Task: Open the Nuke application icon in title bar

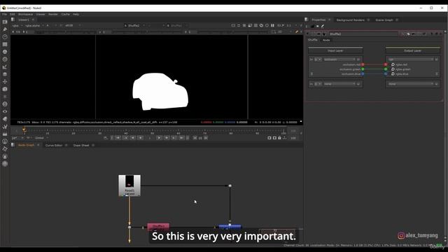Action: pos(3,8)
